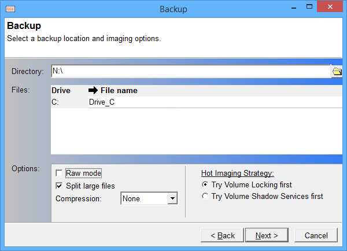Open the Compression dropdown arrow
Screen dimensions: 347x251
click(172, 198)
